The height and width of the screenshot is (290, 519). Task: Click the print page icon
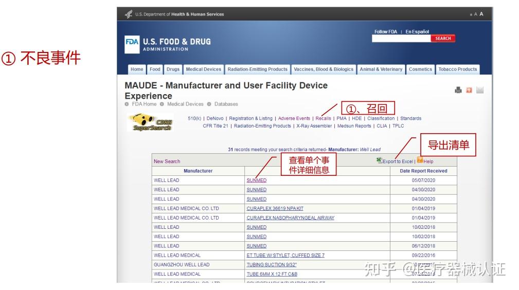[458, 90]
